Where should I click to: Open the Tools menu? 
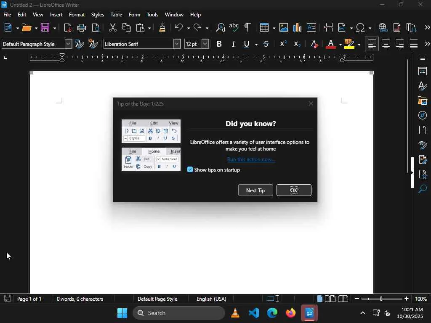152,15
